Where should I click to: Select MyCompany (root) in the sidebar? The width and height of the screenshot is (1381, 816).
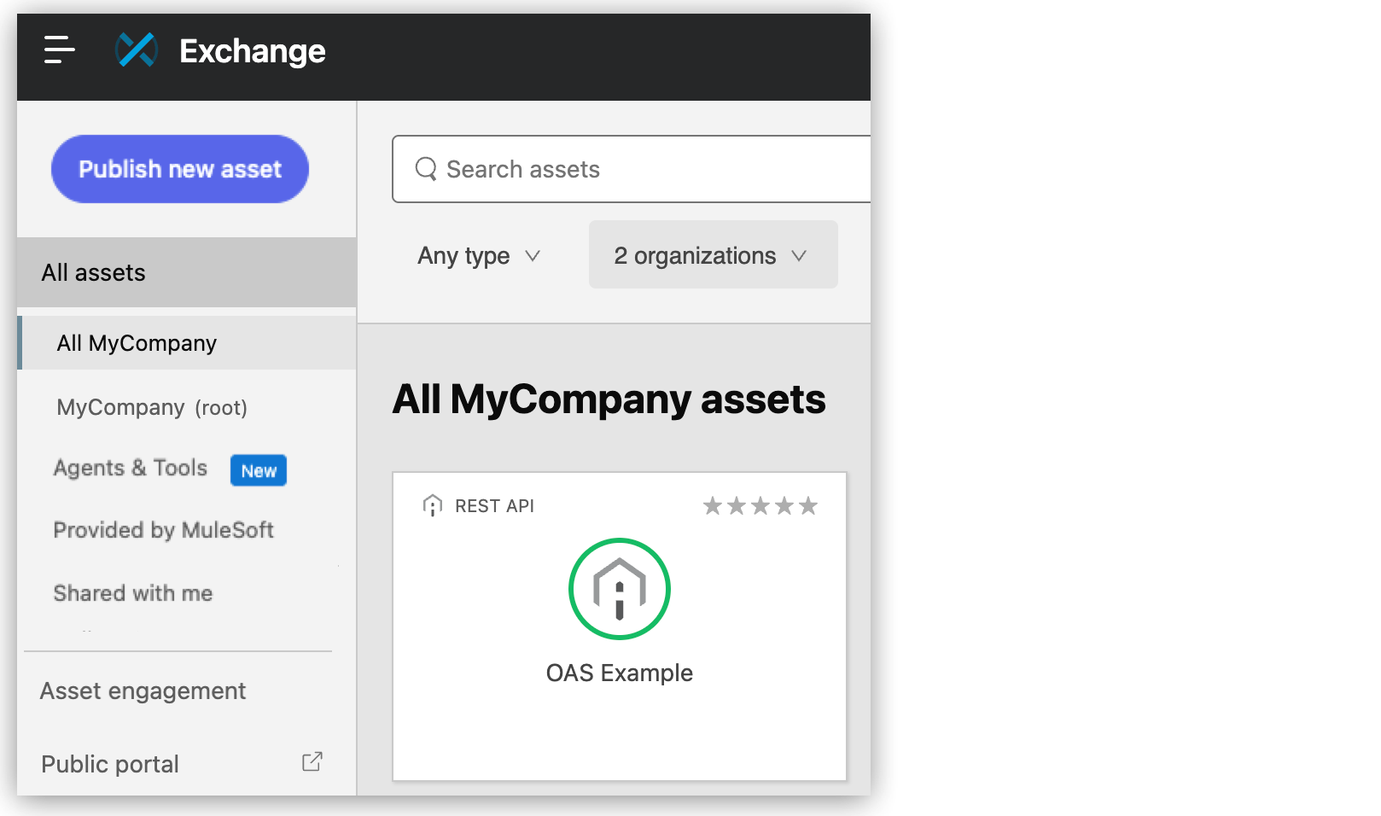[x=152, y=406]
